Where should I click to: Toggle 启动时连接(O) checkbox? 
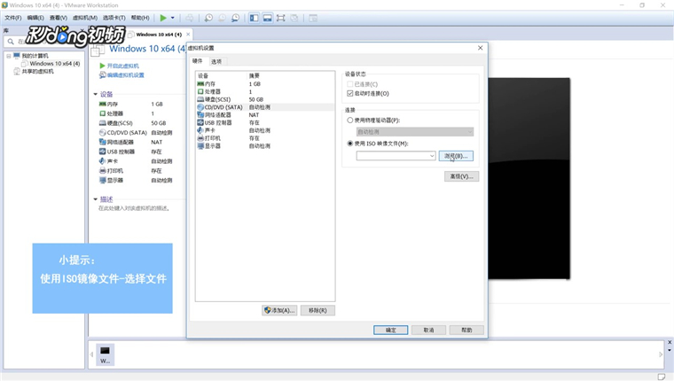[350, 93]
